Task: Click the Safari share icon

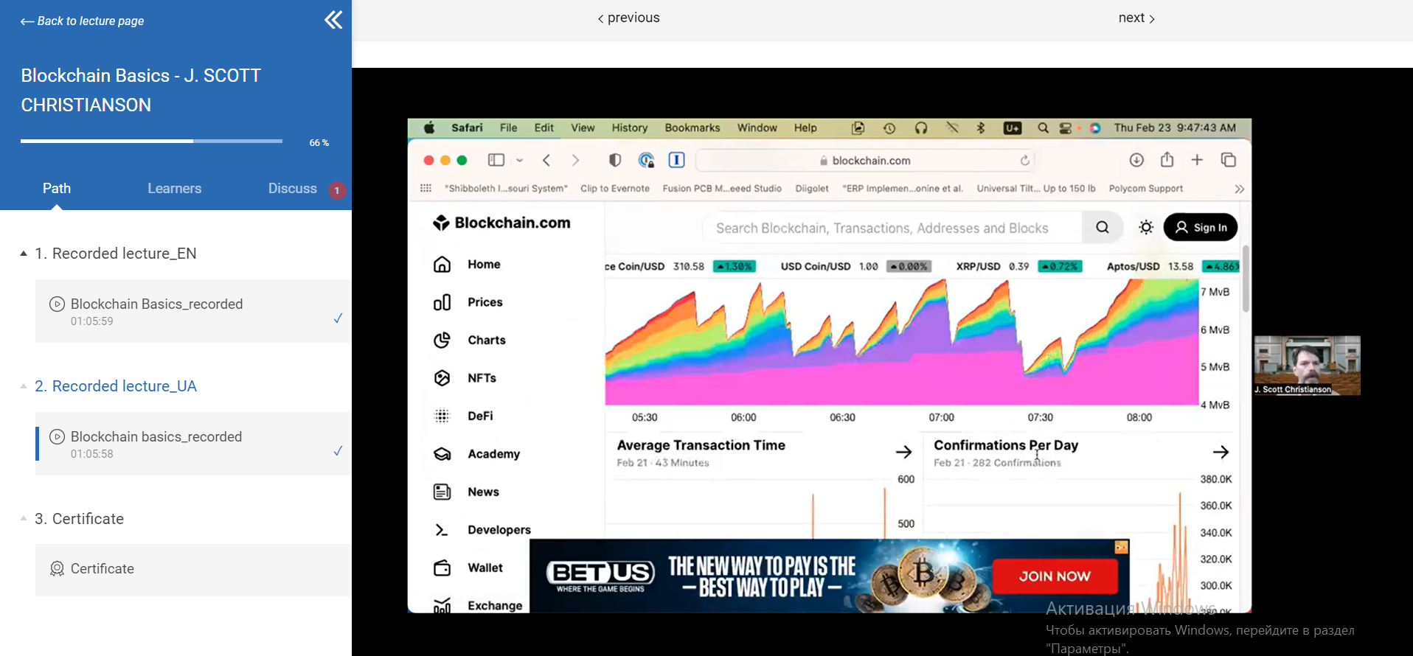Action: [x=1167, y=159]
